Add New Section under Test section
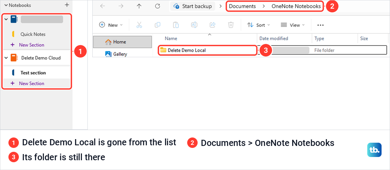The height and width of the screenshot is (170, 390). click(x=32, y=83)
